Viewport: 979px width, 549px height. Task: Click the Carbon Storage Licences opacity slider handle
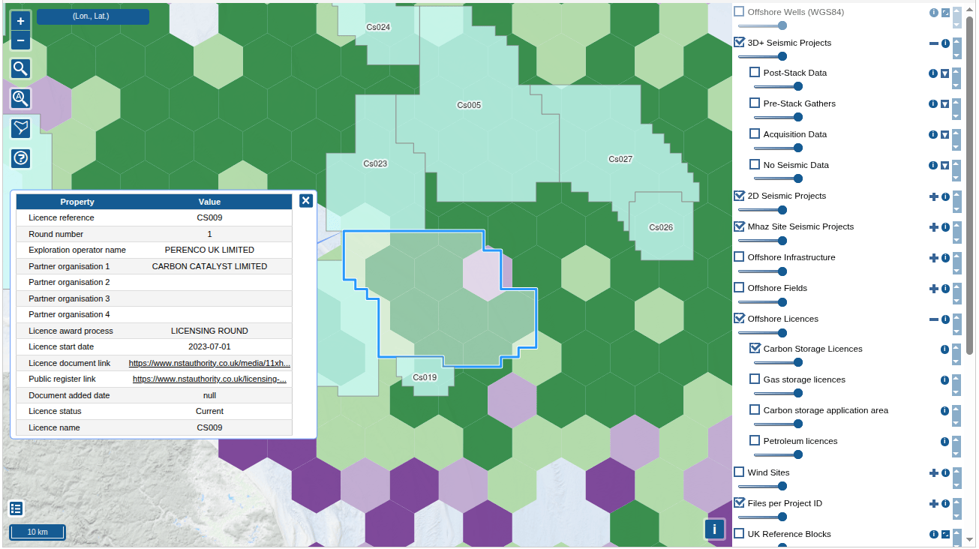(798, 363)
